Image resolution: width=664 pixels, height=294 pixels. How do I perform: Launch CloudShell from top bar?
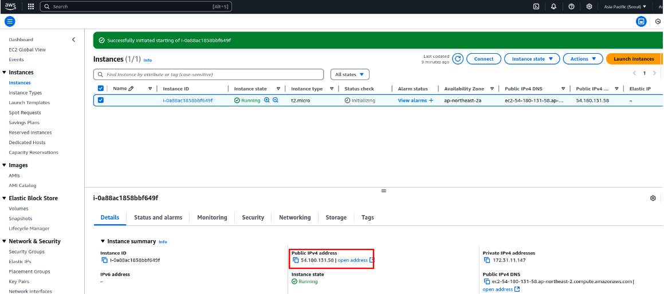point(536,6)
